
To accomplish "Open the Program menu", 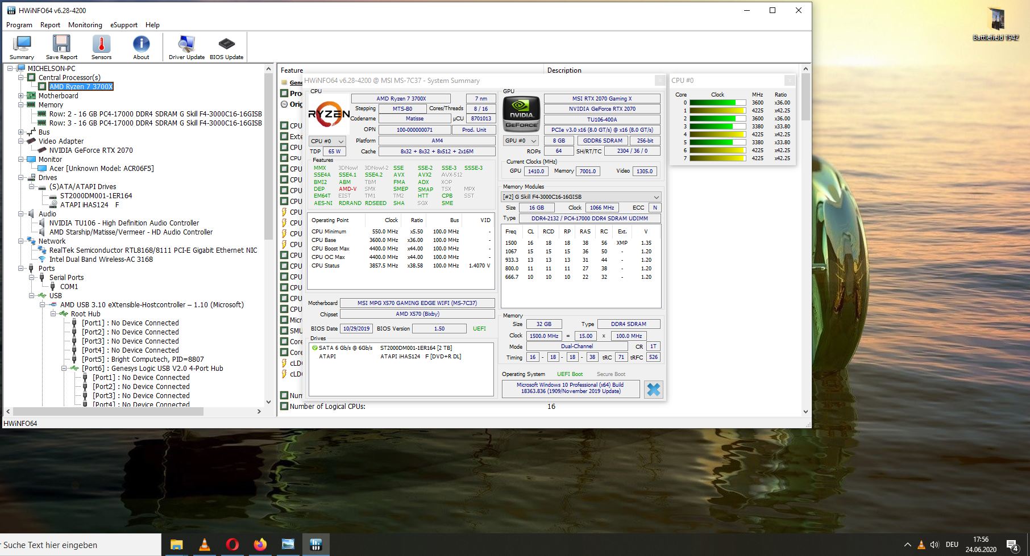I will (19, 25).
